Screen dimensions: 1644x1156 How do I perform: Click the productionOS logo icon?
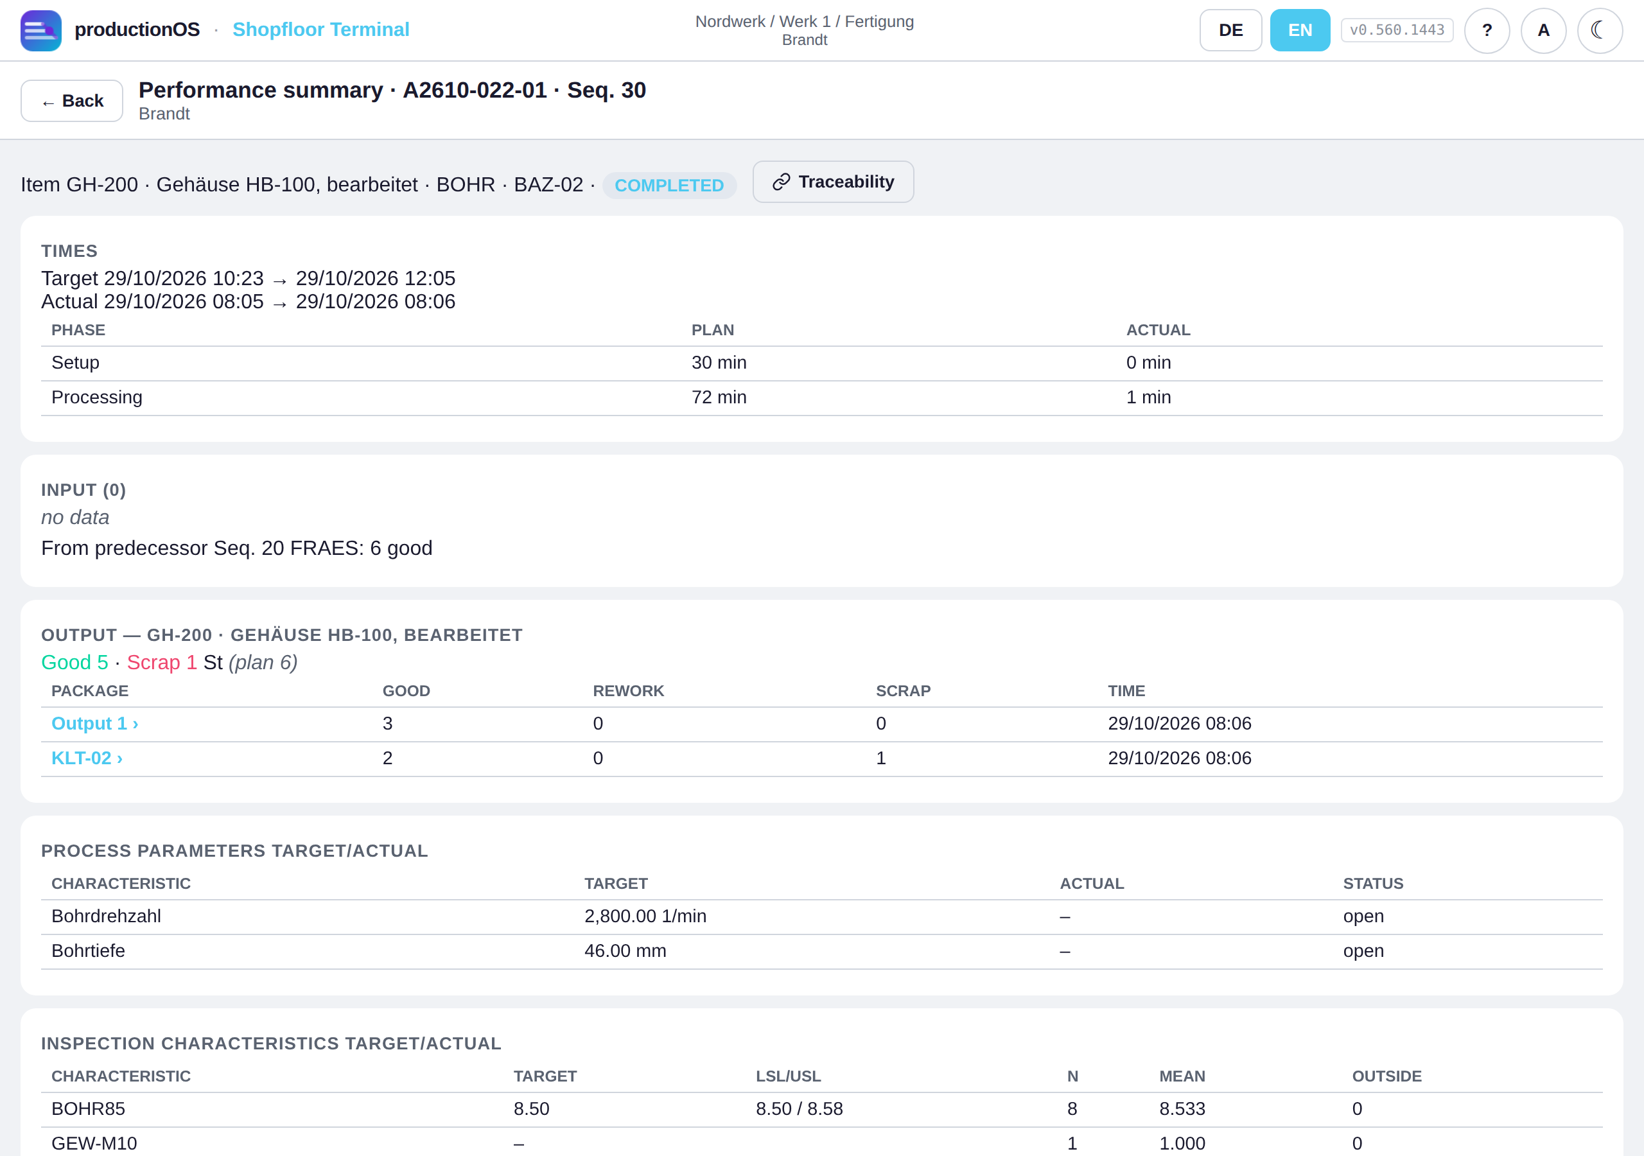(41, 30)
